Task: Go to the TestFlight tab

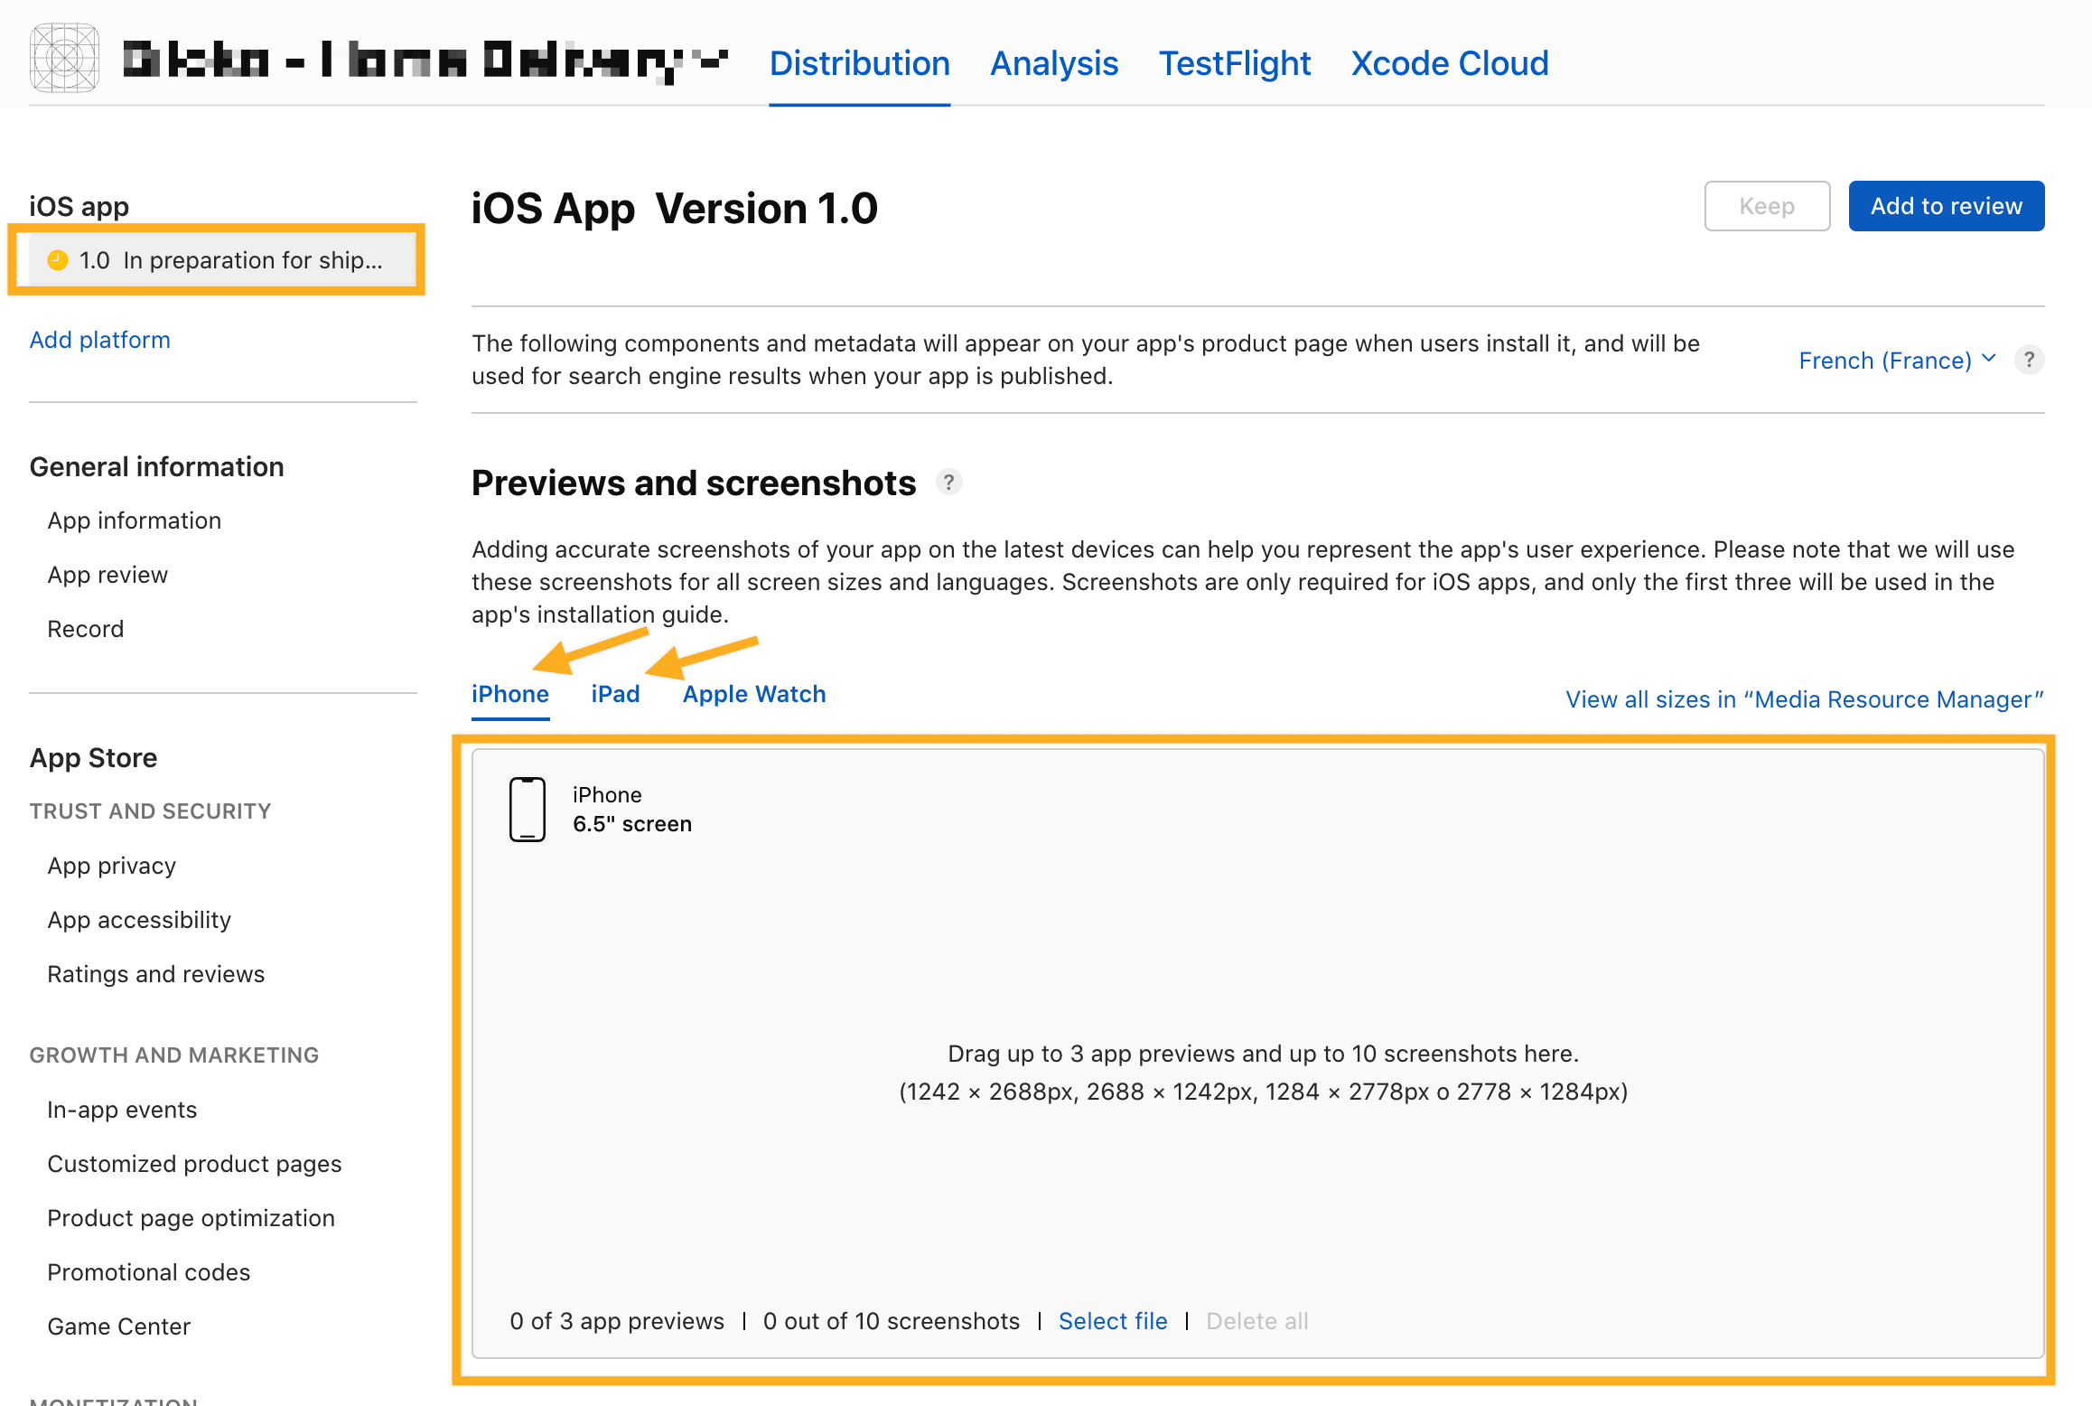Action: pos(1235,63)
